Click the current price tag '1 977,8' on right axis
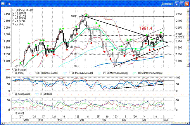Screen dimensions: 190x125 [180, 37]
